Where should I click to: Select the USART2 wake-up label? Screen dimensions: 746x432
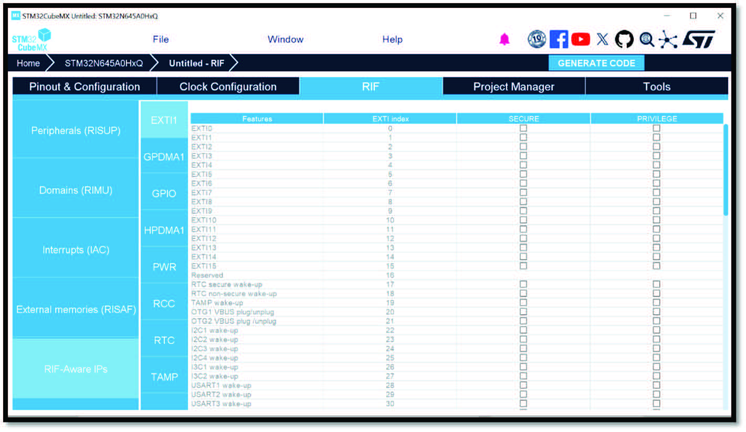tap(221, 394)
